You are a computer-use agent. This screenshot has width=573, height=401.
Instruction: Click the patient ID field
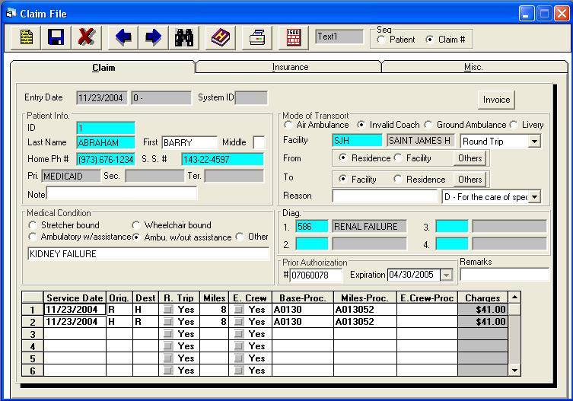tap(106, 129)
